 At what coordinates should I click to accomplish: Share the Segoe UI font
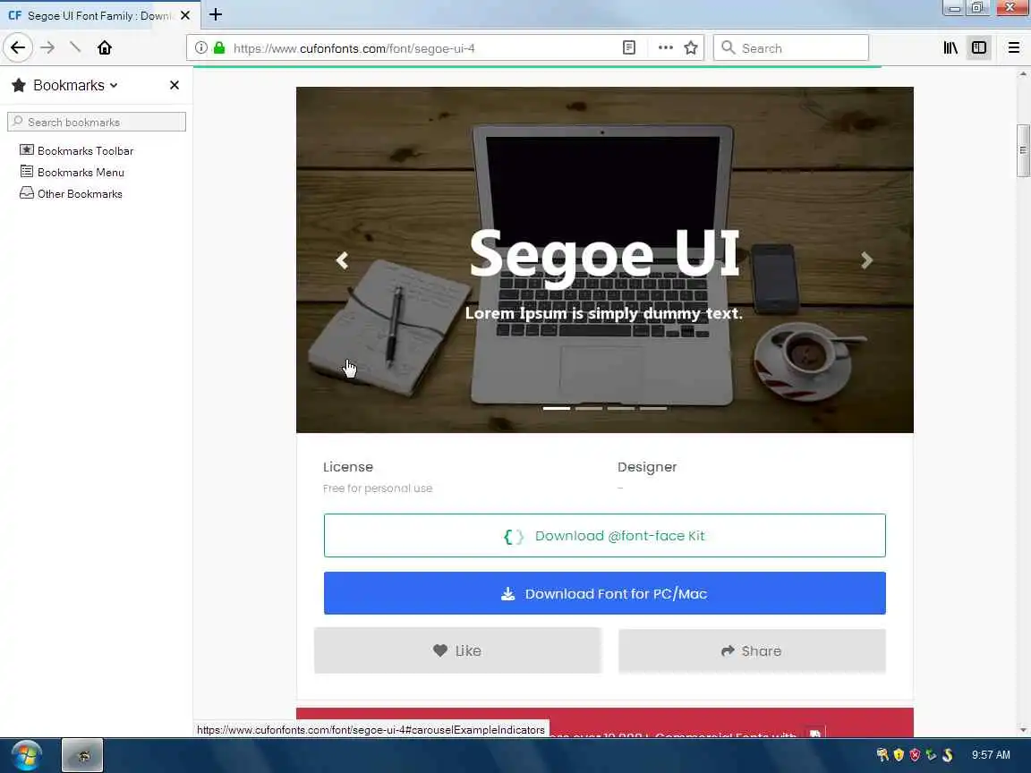752,650
